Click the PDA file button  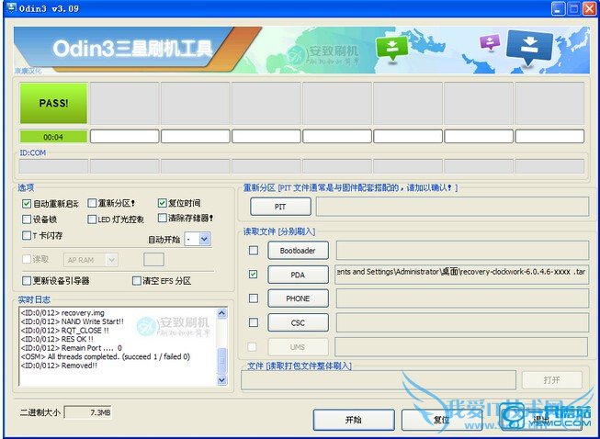tap(298, 275)
